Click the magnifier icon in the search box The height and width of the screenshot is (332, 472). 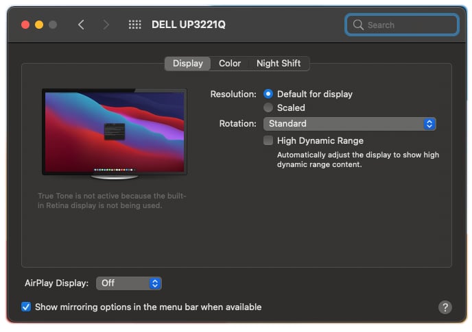point(358,25)
